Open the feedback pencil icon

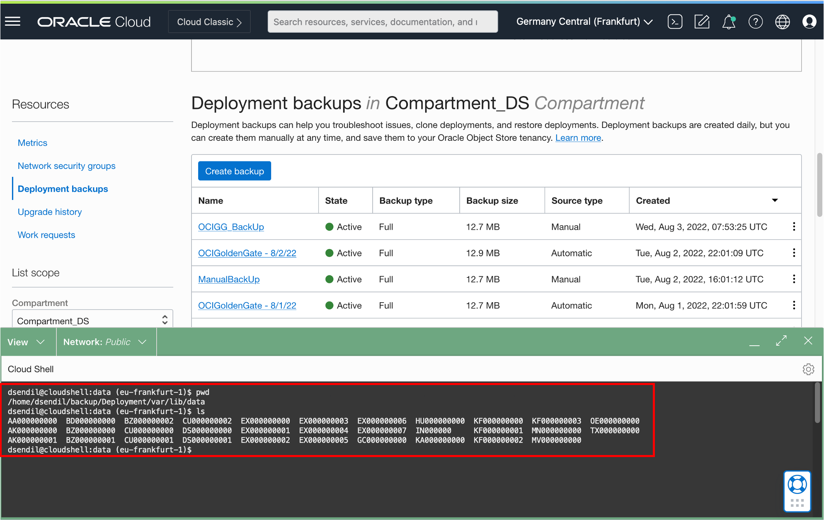tap(702, 21)
